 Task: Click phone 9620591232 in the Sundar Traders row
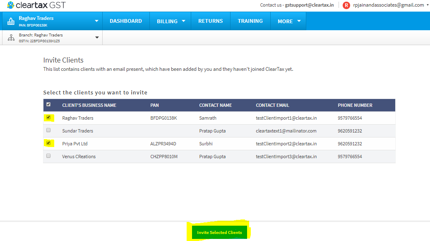click(x=350, y=131)
